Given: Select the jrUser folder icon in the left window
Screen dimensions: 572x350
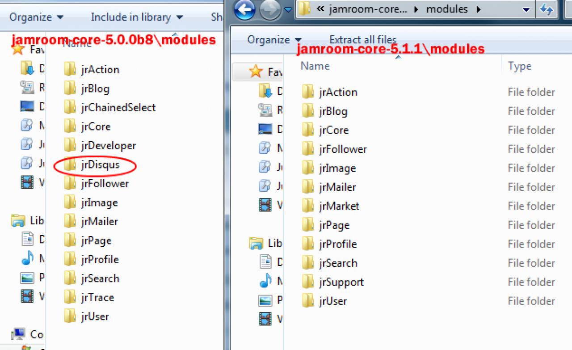Looking at the screenshot, I should [x=70, y=316].
